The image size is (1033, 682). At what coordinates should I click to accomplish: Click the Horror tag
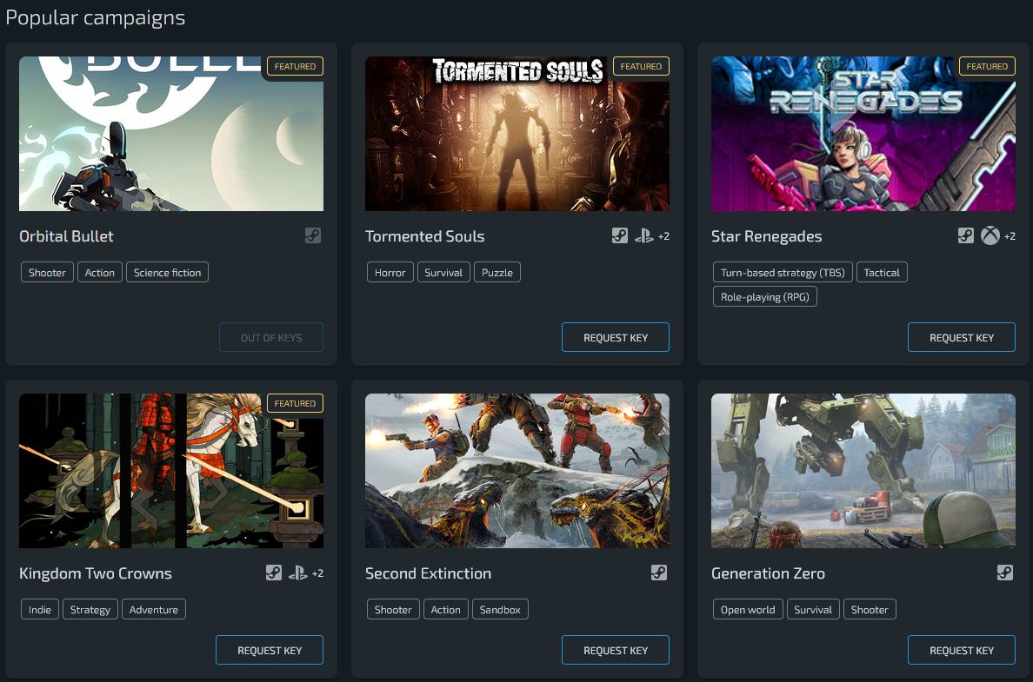tap(390, 272)
